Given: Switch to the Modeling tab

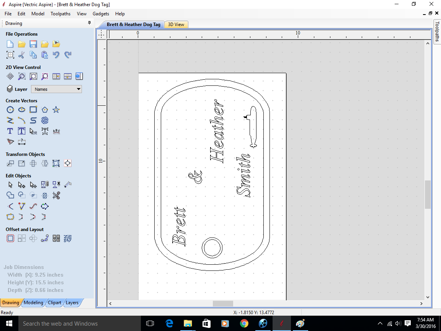Looking at the screenshot, I should coord(33,303).
